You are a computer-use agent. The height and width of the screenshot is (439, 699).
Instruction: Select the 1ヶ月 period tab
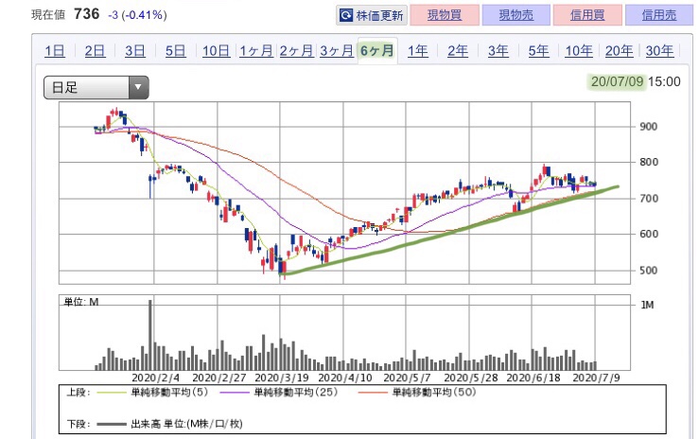pyautogui.click(x=256, y=51)
